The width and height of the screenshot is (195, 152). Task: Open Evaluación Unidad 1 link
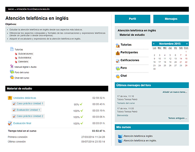[x=28, y=110]
